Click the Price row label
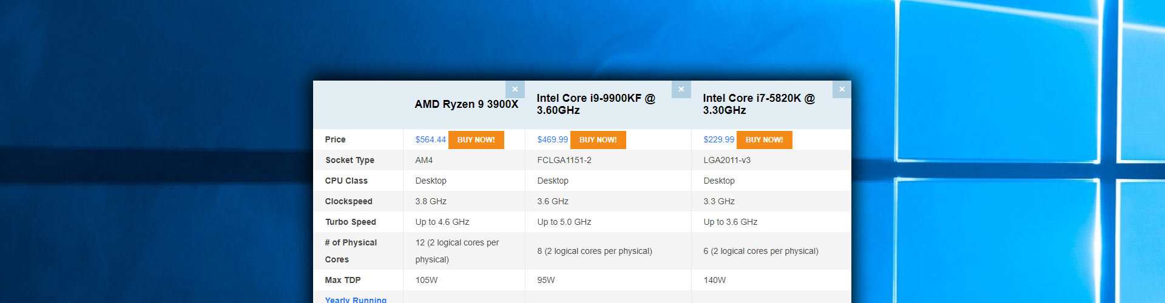 pyautogui.click(x=335, y=139)
